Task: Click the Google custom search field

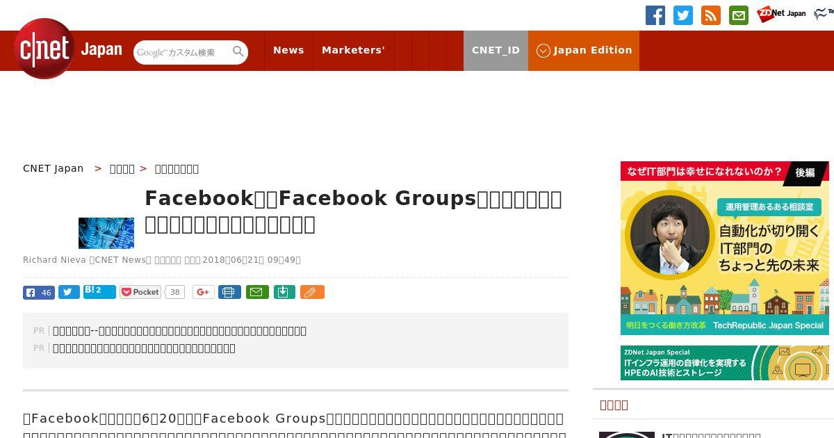Action: click(x=182, y=52)
